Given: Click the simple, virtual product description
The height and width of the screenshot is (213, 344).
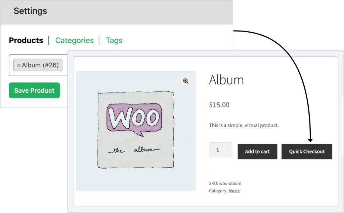Looking at the screenshot, I should (x=244, y=125).
